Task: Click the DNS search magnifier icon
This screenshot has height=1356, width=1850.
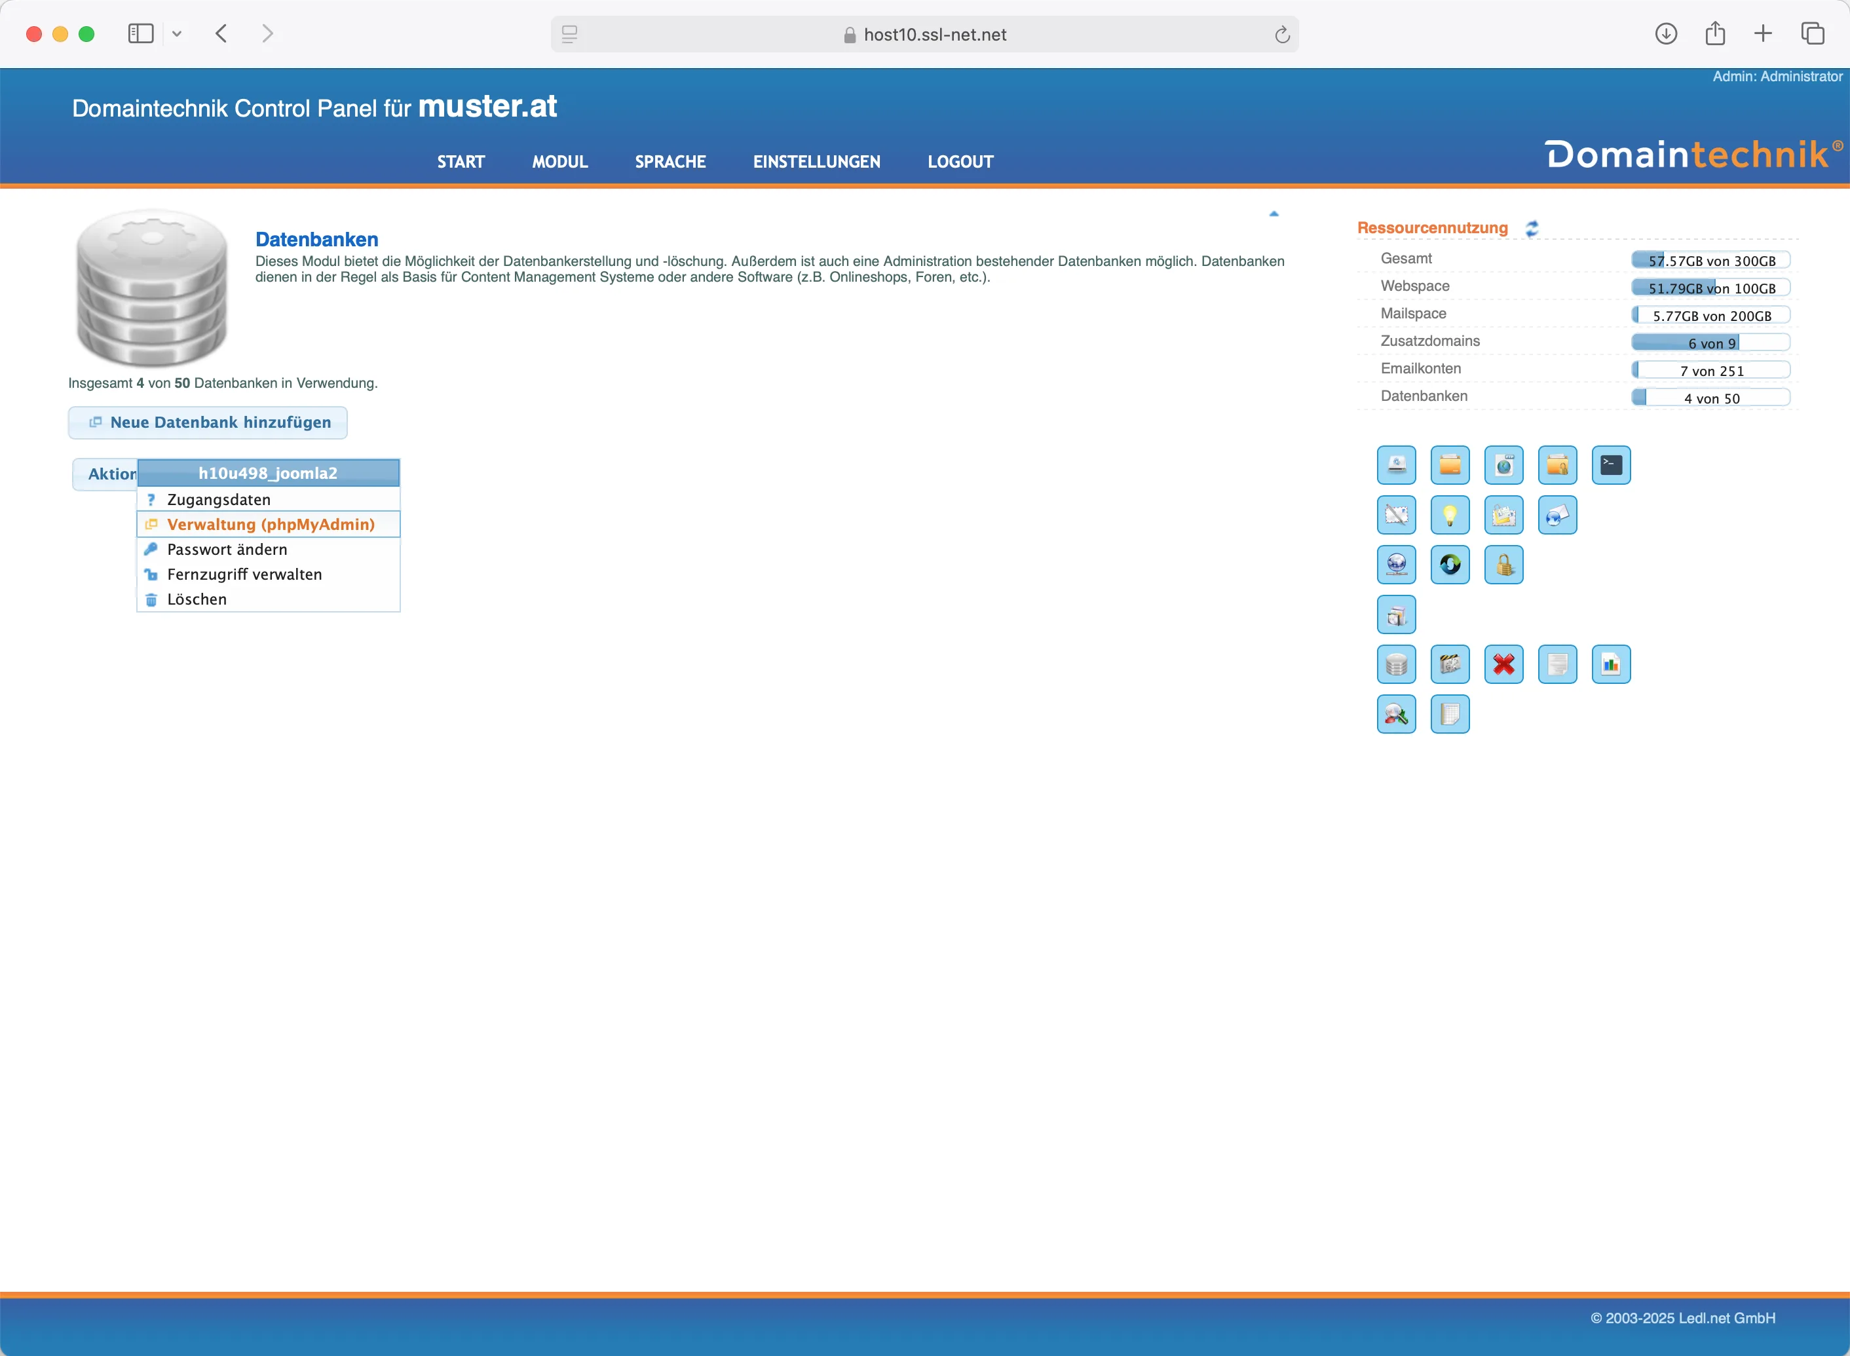Action: pyautogui.click(x=1396, y=714)
